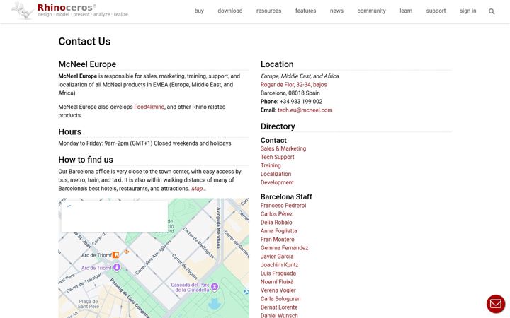Open the Development contact link
510x318 pixels.
277,182
